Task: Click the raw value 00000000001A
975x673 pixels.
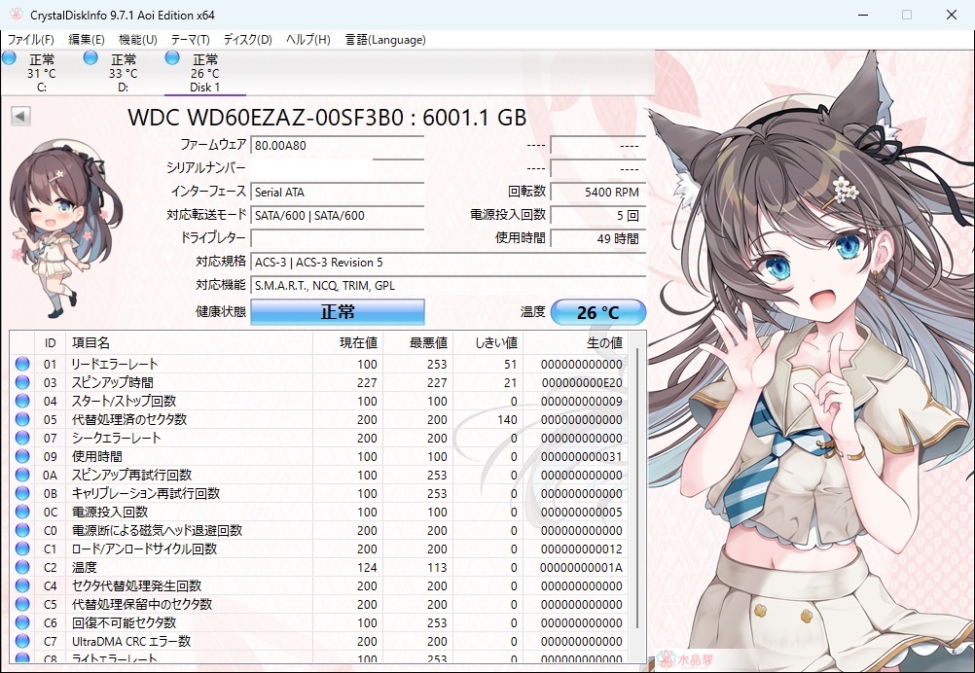Action: pos(581,567)
